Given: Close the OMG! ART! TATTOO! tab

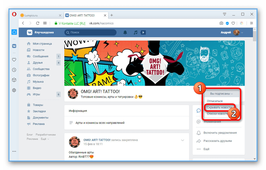Looking at the screenshot, I should pyautogui.click(x=105, y=15).
